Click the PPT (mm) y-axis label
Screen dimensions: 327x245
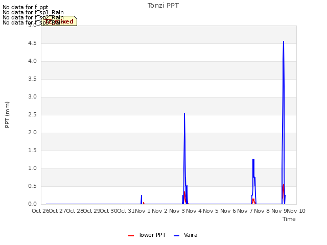pyautogui.click(x=7, y=114)
